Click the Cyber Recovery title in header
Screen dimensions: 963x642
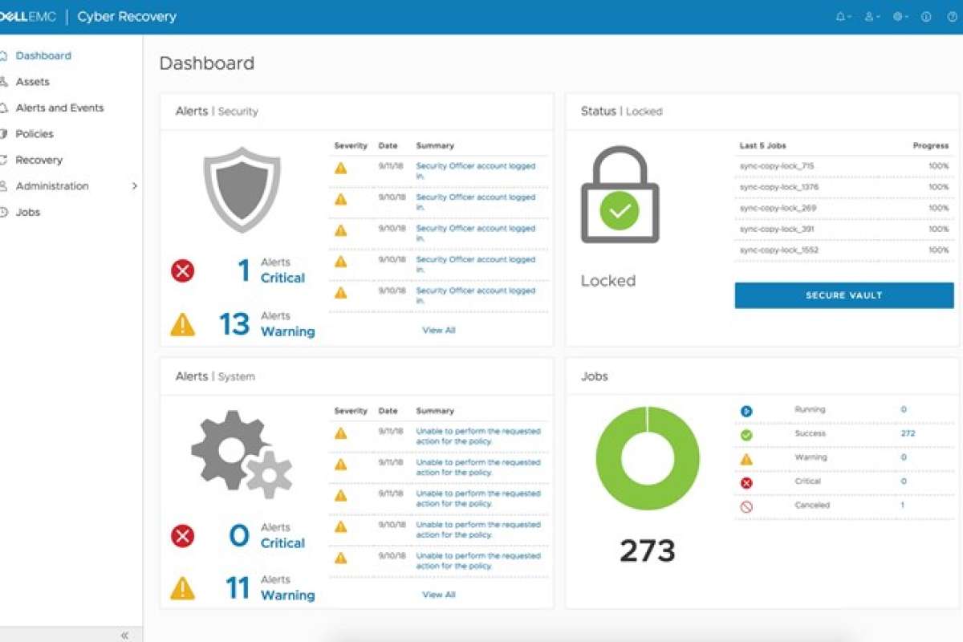pos(127,16)
